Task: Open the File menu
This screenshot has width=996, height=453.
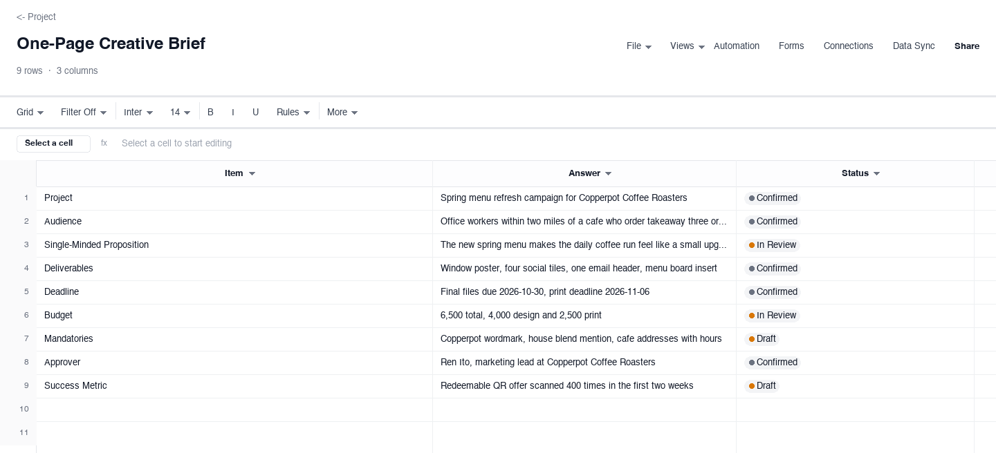Action: (639, 46)
